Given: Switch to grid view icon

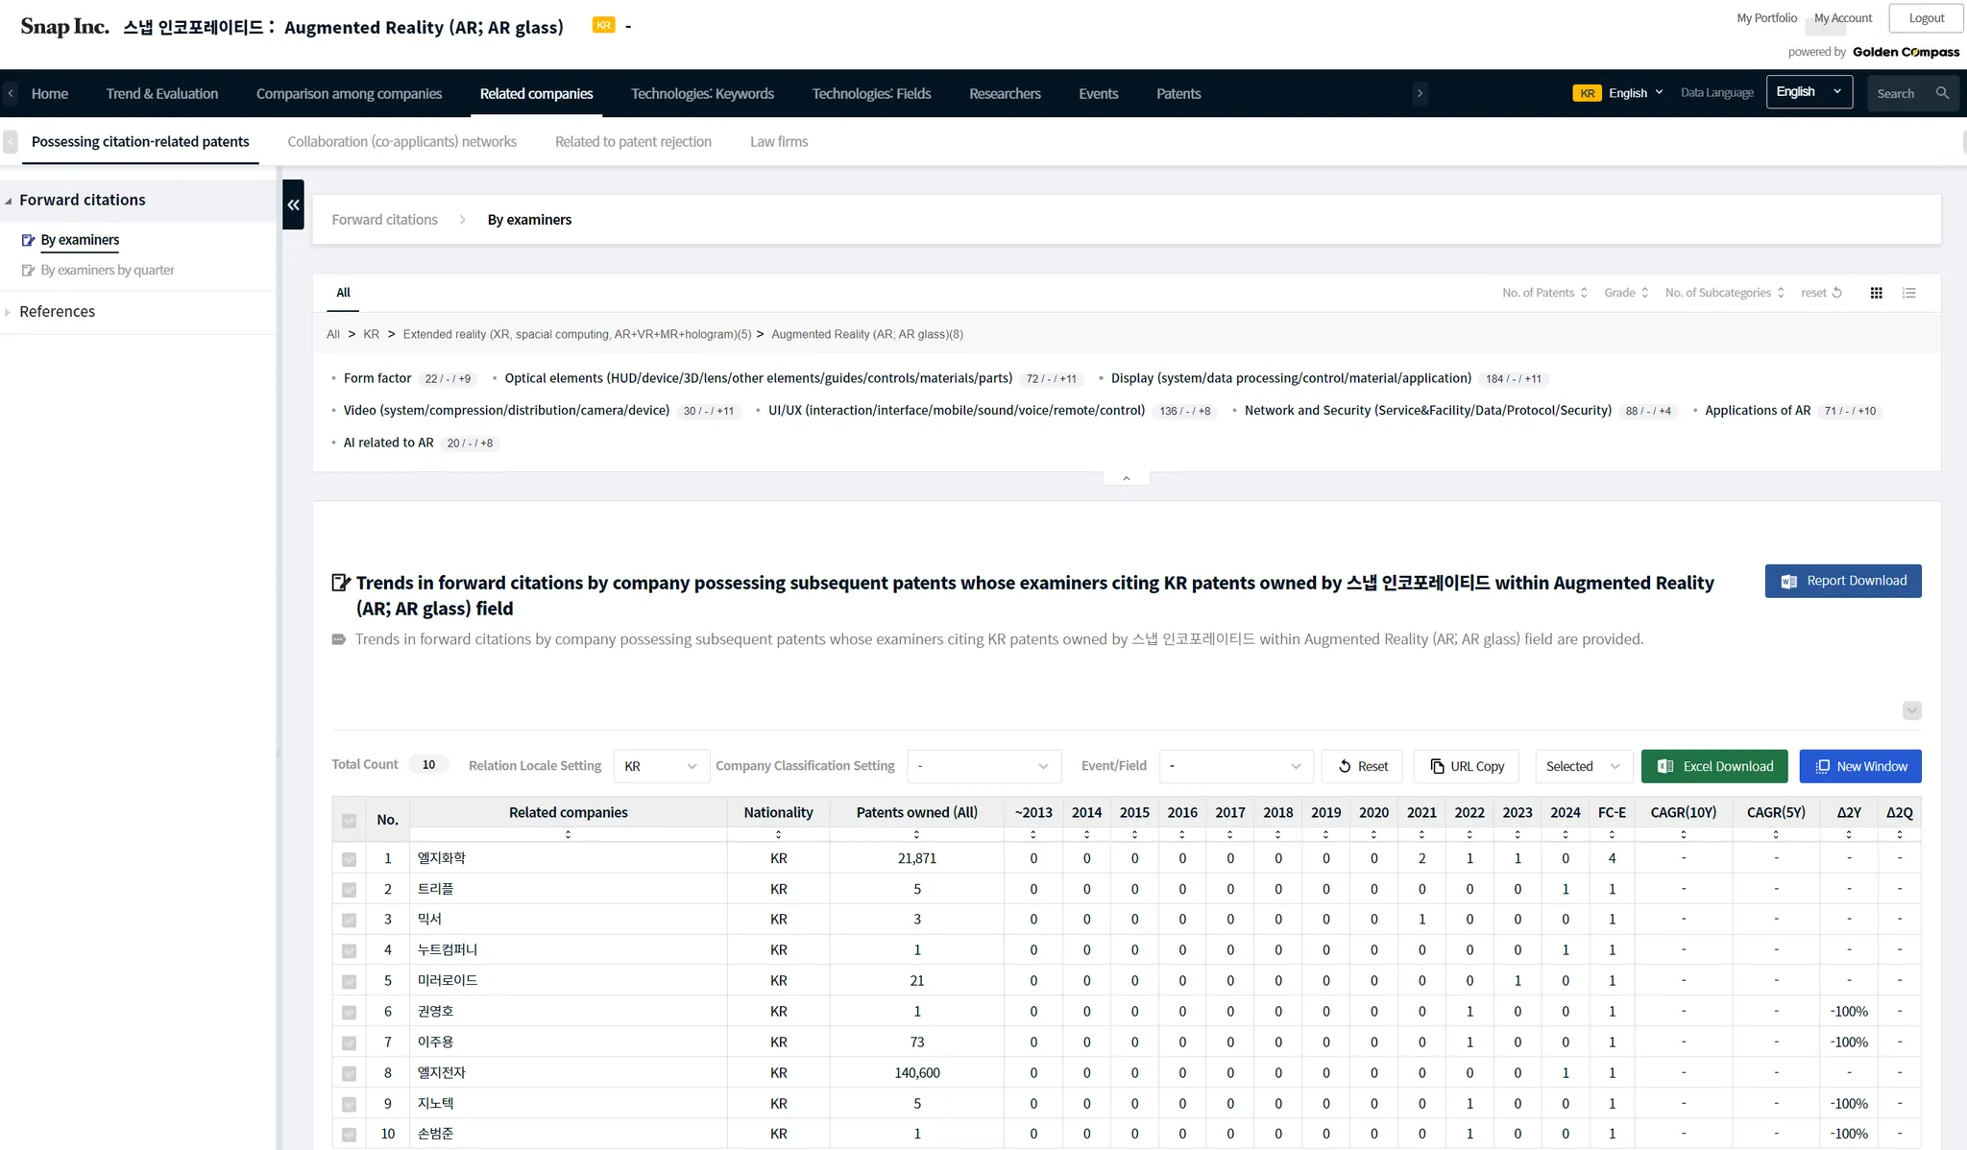Looking at the screenshot, I should tap(1876, 293).
